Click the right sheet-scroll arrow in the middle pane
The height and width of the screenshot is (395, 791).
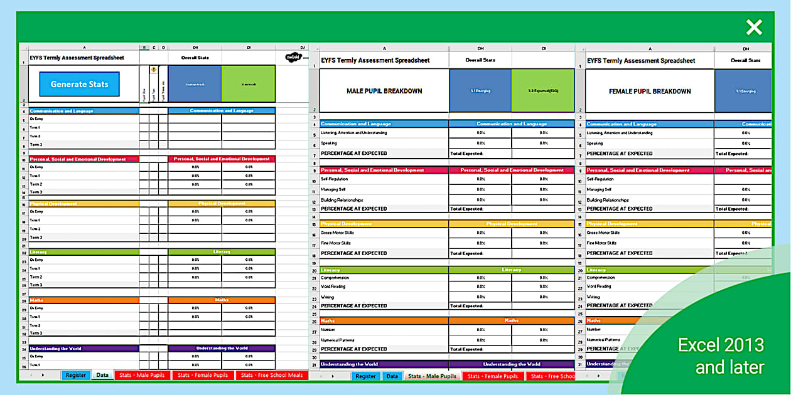pyautogui.click(x=332, y=376)
